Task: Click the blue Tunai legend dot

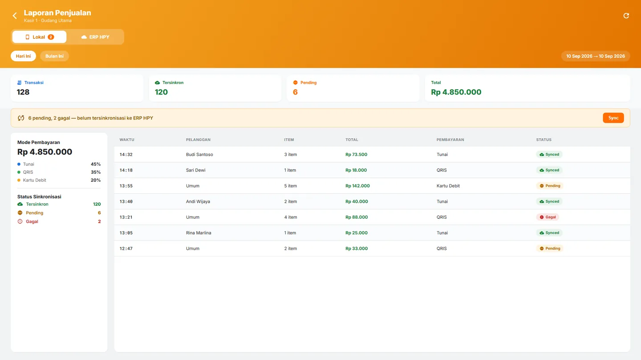Action: pyautogui.click(x=19, y=164)
